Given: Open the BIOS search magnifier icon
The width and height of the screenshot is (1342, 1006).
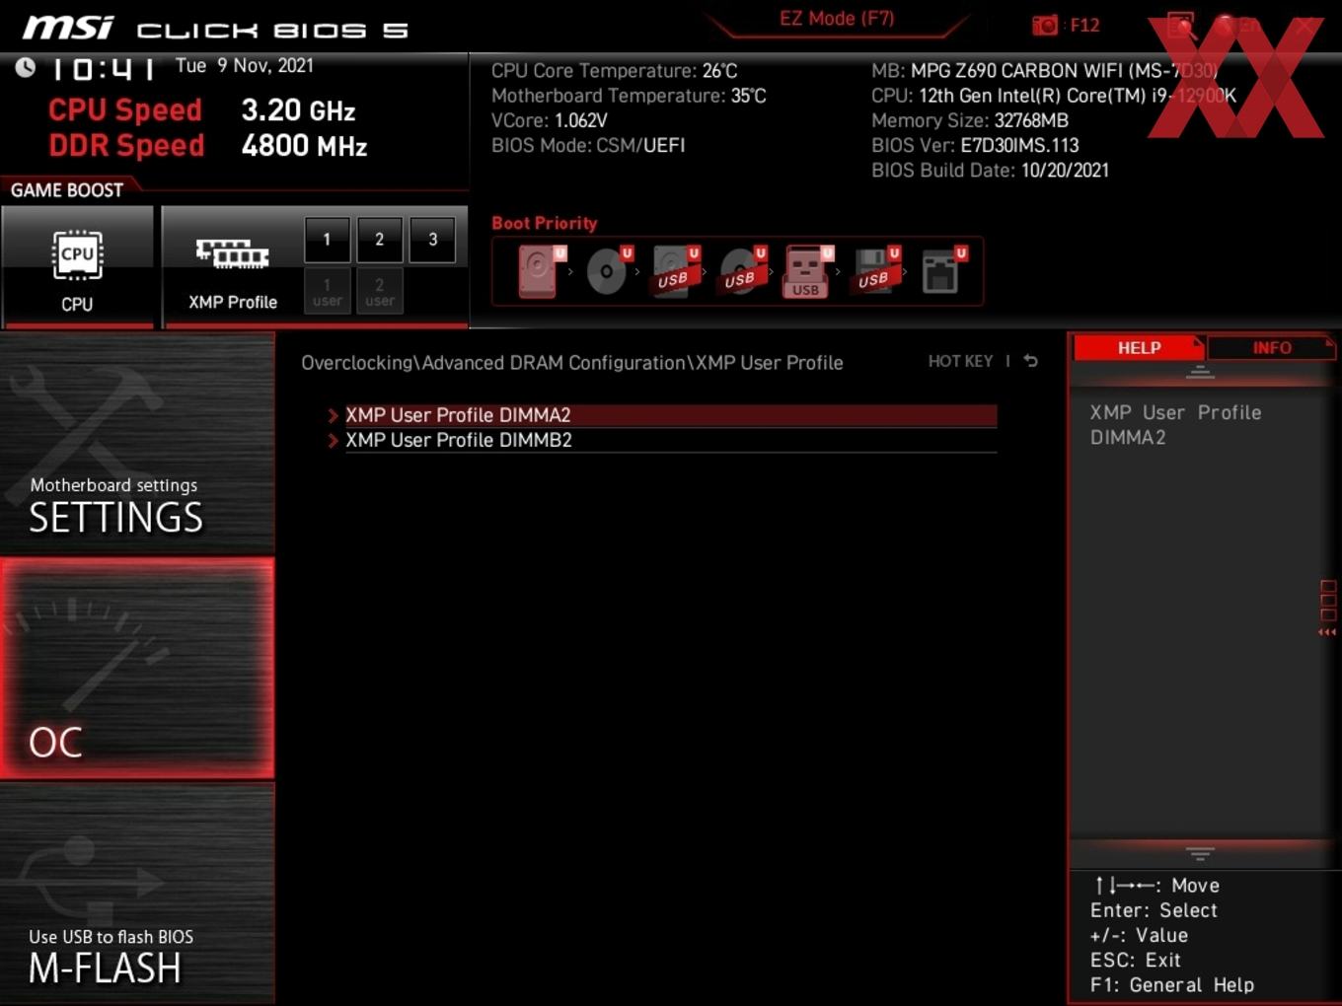Looking at the screenshot, I should click(1181, 25).
